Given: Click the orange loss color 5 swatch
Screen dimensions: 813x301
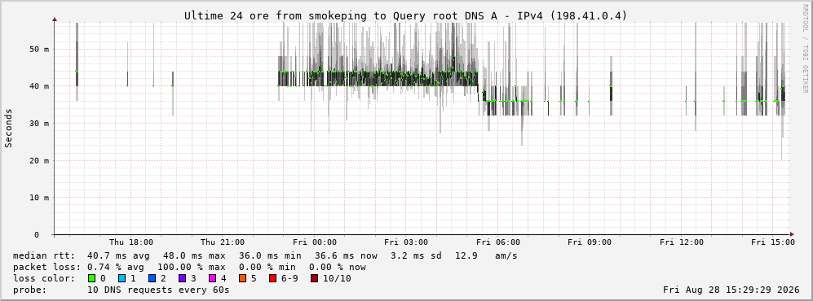Looking at the screenshot, I should [243, 278].
